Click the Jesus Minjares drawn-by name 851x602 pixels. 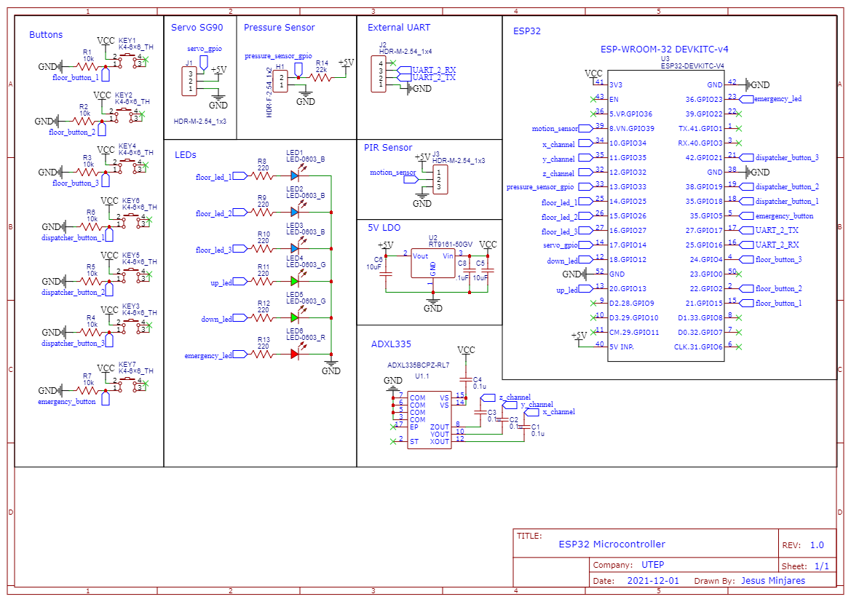click(x=773, y=581)
